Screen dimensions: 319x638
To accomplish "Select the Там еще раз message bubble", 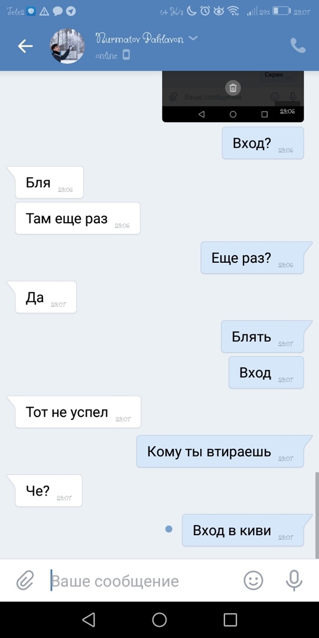I will tap(78, 219).
